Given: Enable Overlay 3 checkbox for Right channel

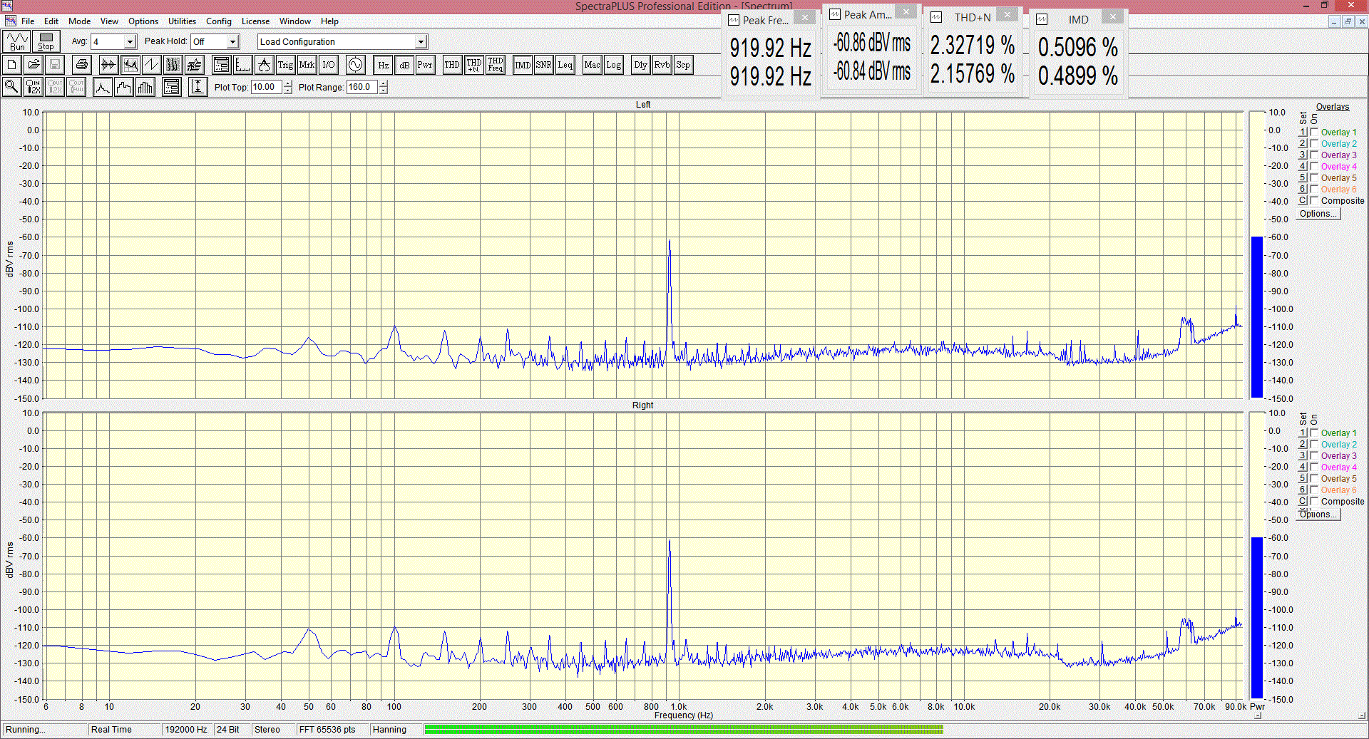Looking at the screenshot, I should coord(1314,455).
